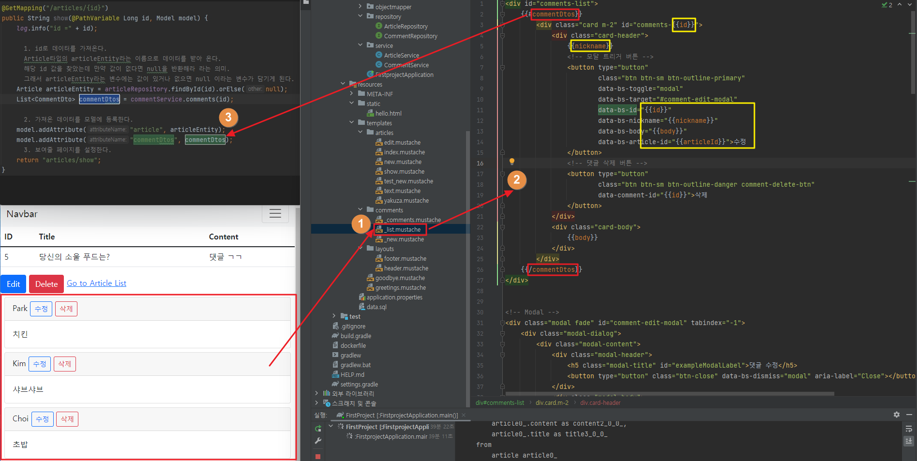Expand scratches and consoles node

(x=316, y=403)
